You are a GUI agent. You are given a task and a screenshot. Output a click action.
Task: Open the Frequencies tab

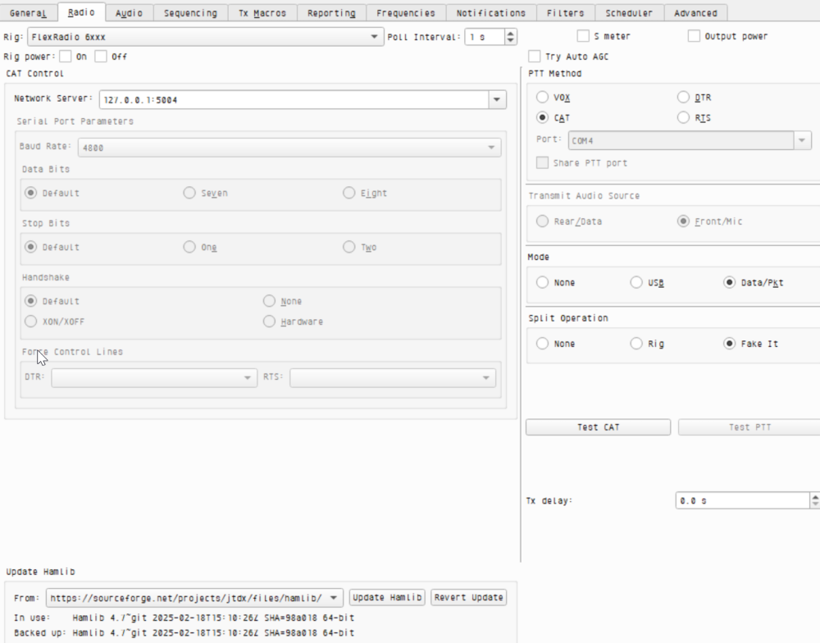406,13
